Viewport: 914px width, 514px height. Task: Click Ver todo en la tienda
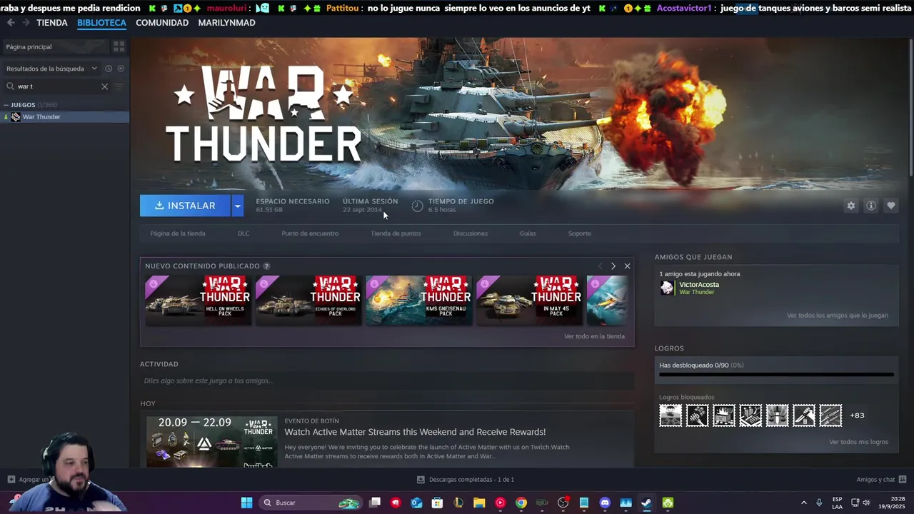594,336
